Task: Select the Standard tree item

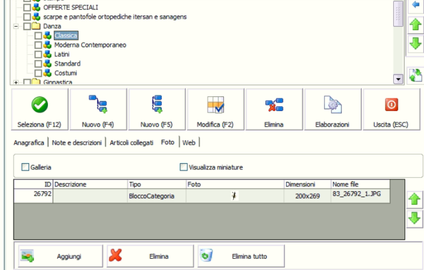Action: click(67, 64)
